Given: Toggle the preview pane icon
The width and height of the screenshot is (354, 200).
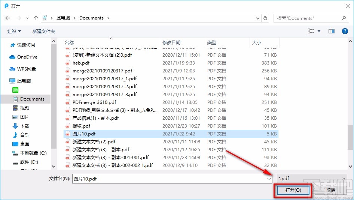Looking at the screenshot, I should [332, 31].
